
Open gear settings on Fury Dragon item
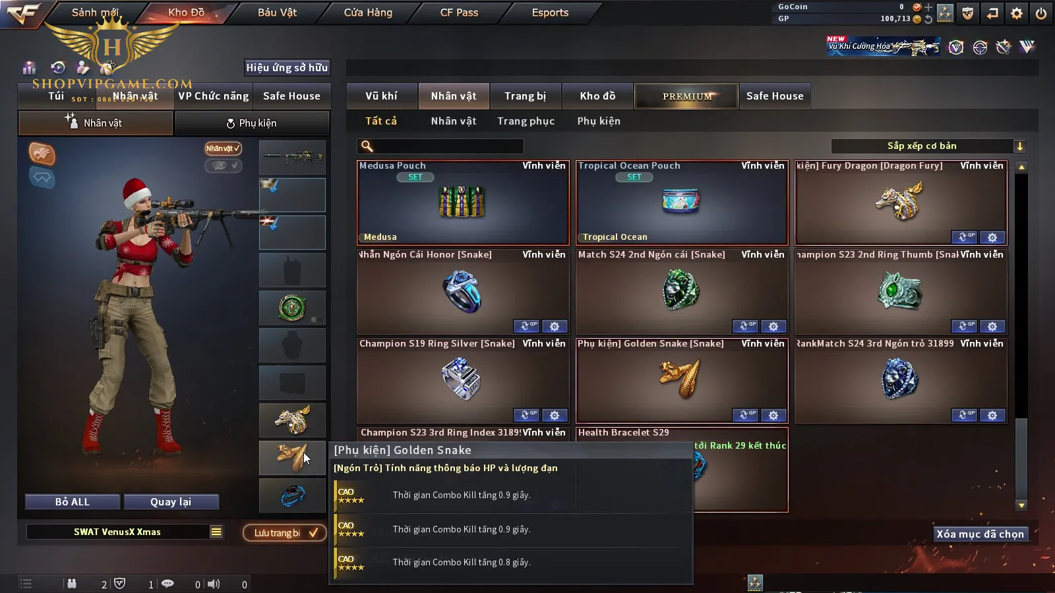(x=992, y=237)
